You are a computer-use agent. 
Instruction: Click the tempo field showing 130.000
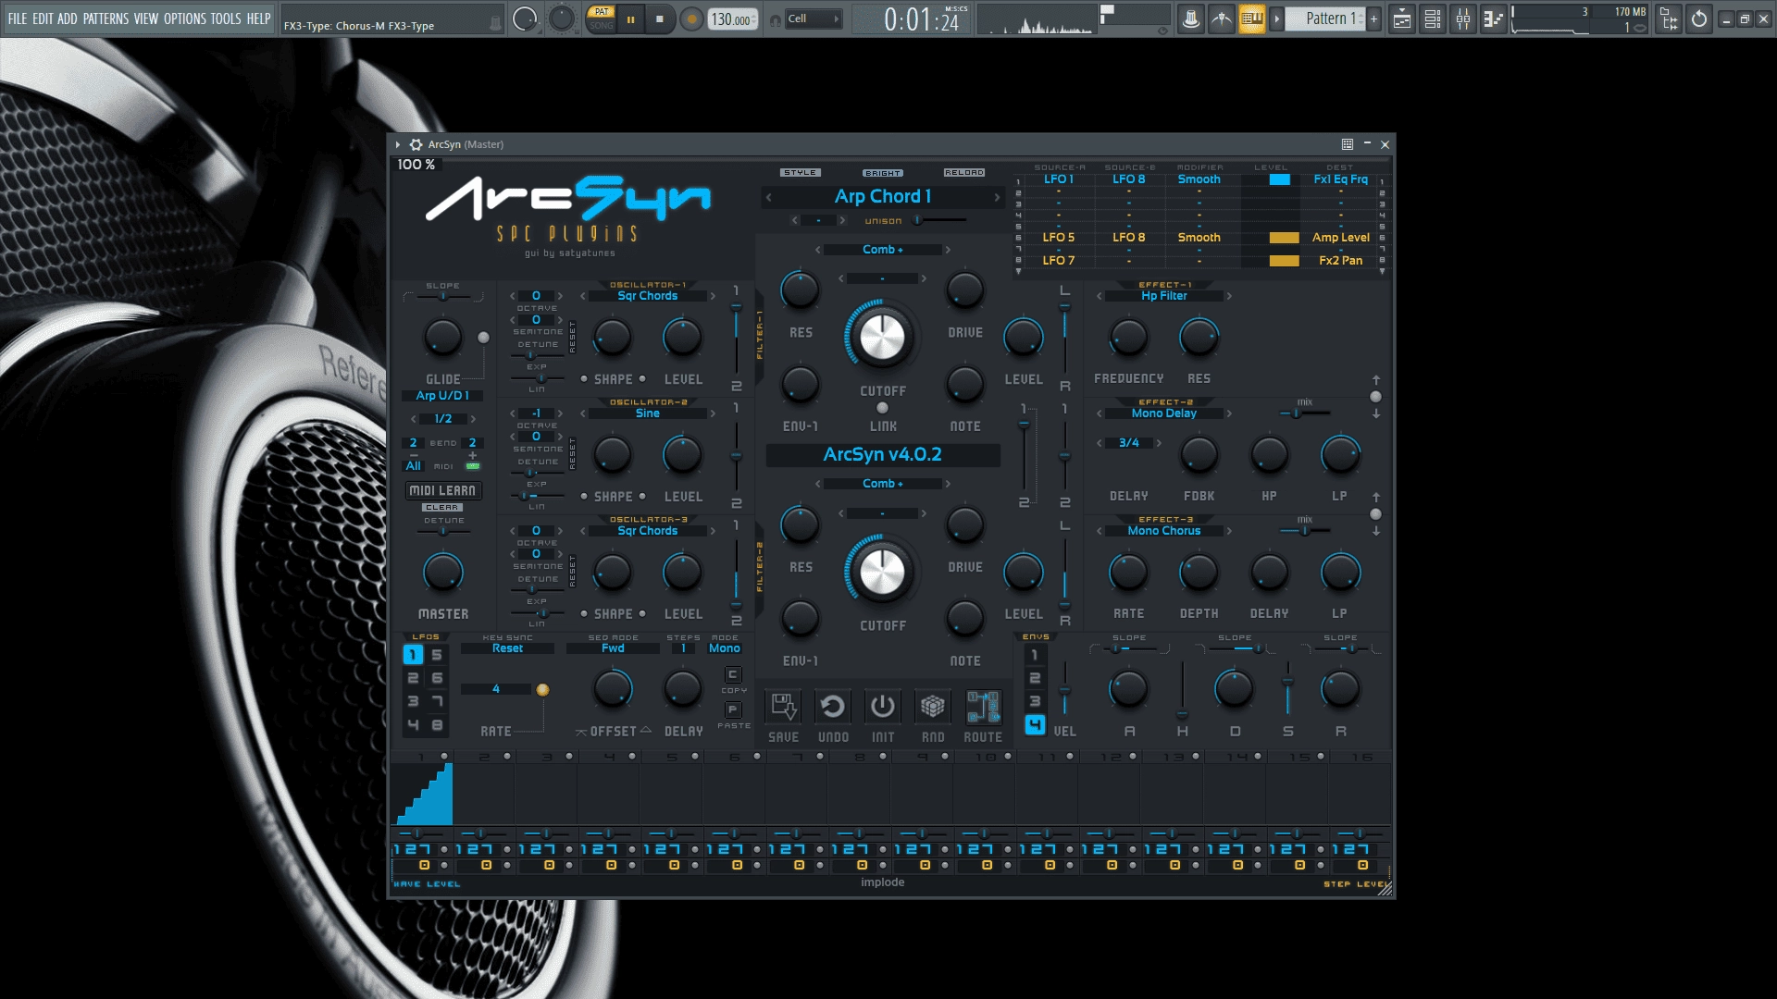(733, 19)
